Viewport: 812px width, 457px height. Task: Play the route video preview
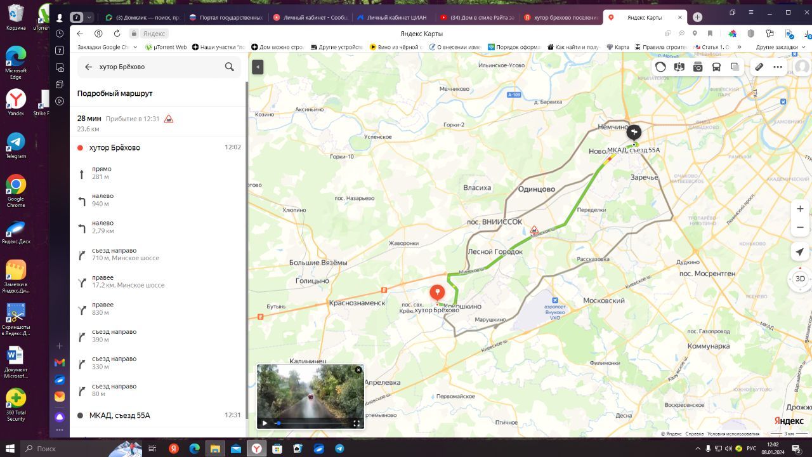(x=265, y=423)
